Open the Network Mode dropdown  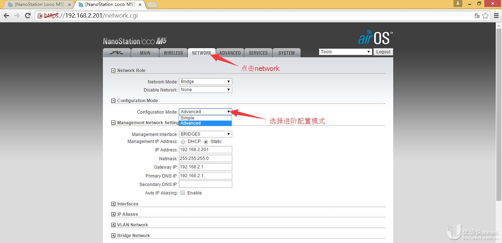point(205,82)
